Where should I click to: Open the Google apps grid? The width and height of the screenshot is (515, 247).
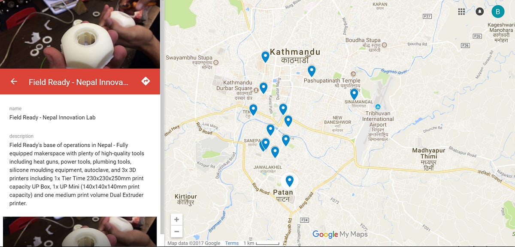[461, 12]
